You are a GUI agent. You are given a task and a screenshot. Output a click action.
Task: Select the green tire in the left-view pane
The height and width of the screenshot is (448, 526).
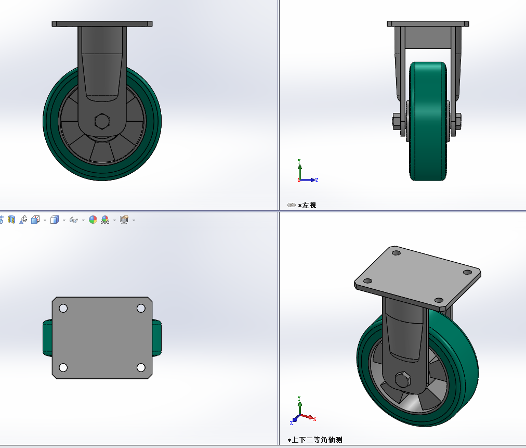click(x=428, y=121)
